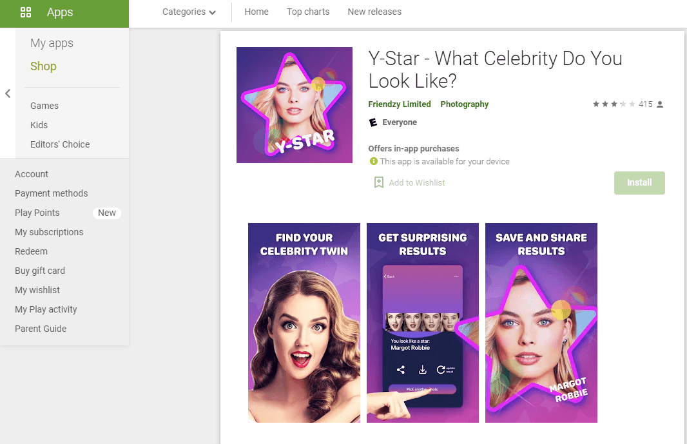Open My wishlist
The height and width of the screenshot is (444, 687).
(37, 290)
